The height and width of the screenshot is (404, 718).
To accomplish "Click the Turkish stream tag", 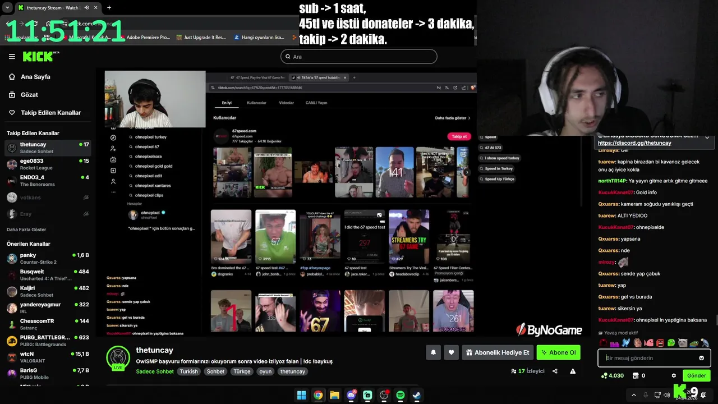I will [x=188, y=371].
